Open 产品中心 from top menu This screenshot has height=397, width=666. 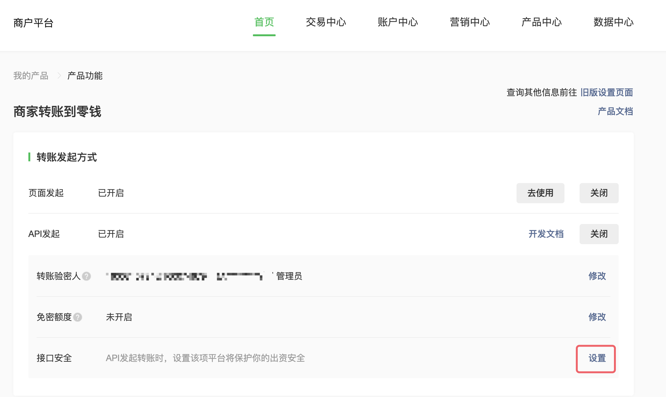[541, 22]
